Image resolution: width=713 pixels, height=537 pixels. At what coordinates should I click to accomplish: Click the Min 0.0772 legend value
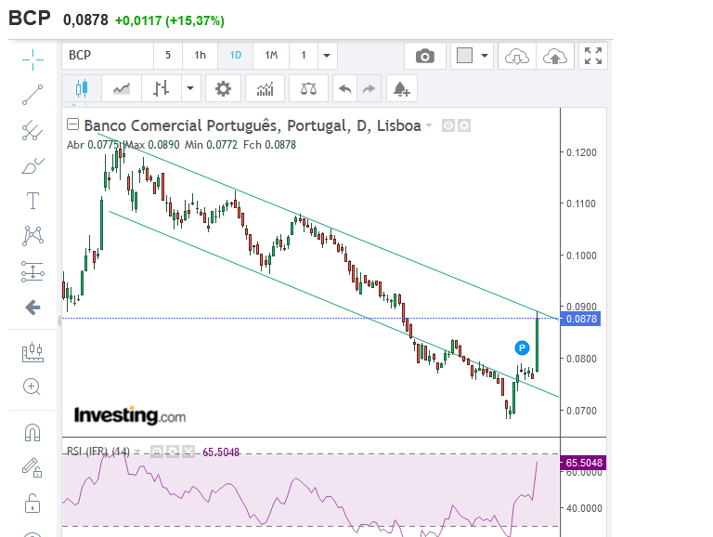coord(211,145)
